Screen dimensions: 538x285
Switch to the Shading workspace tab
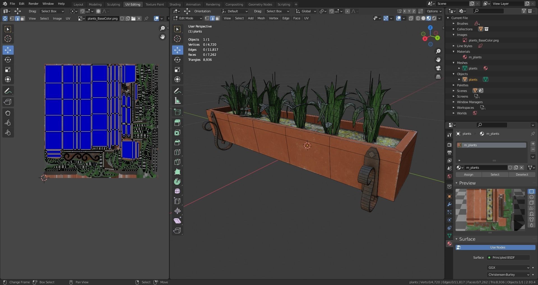click(x=175, y=4)
